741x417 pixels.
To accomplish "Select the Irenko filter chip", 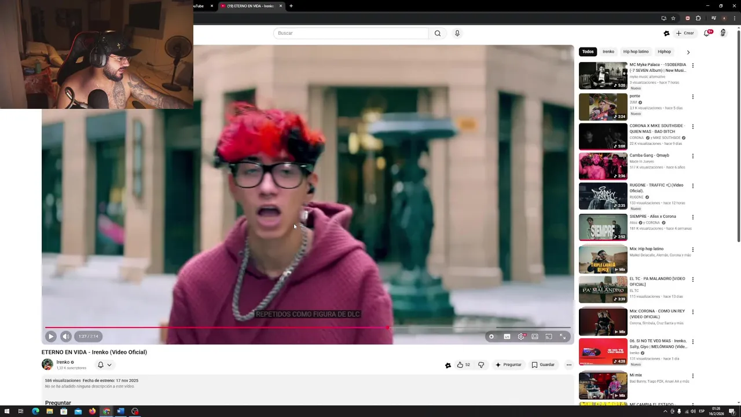I will [608, 52].
